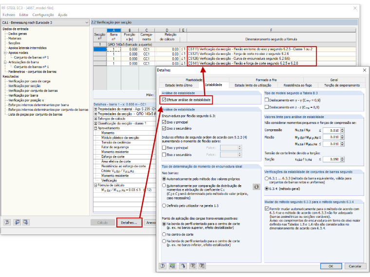Switch to the 'Resistência ao fogo' tab
370x277 pixels.
(x=297, y=85)
